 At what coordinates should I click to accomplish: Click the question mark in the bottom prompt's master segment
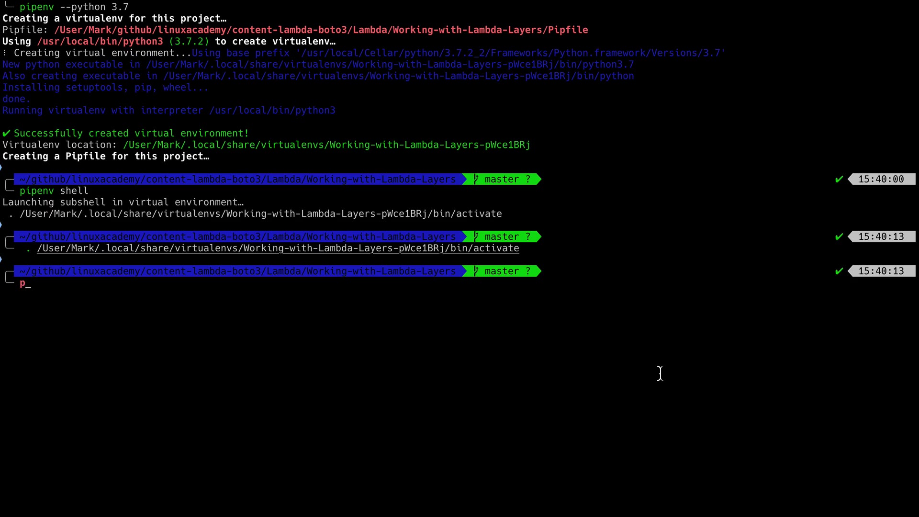click(528, 271)
